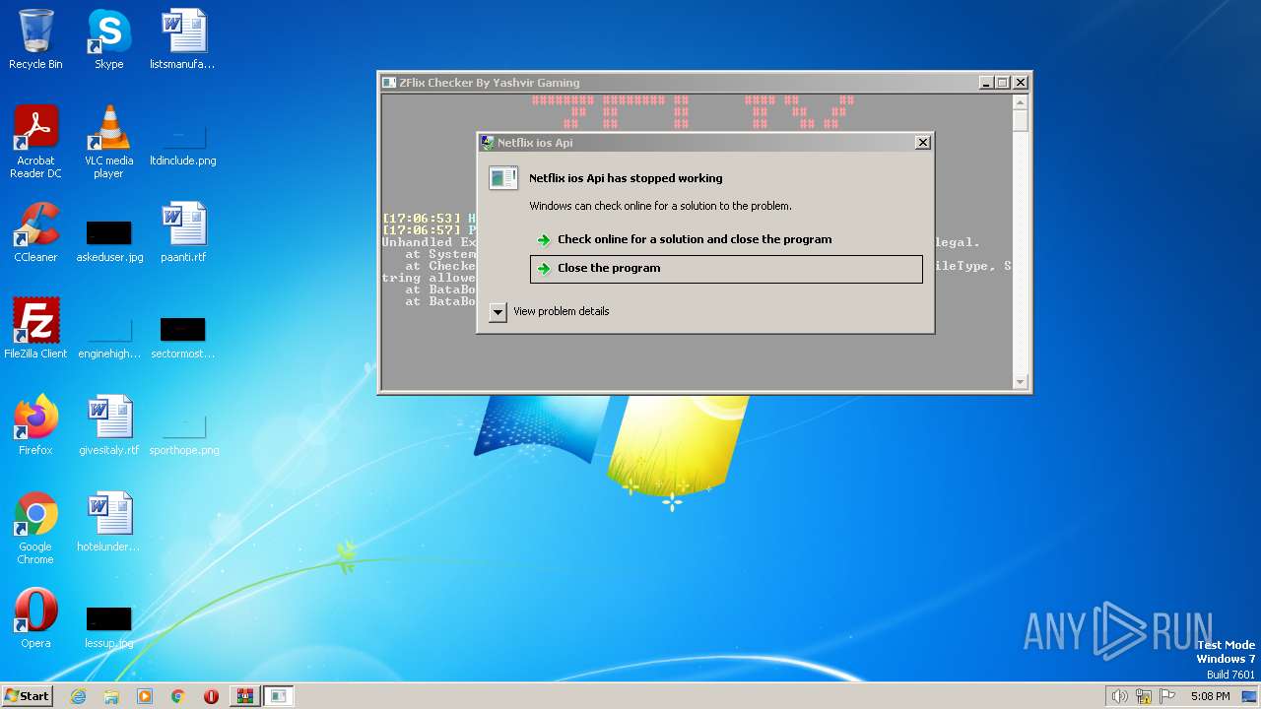Click ZFlix Checker scrollbar up arrow
This screenshot has height=709, width=1261.
pos(1021,102)
